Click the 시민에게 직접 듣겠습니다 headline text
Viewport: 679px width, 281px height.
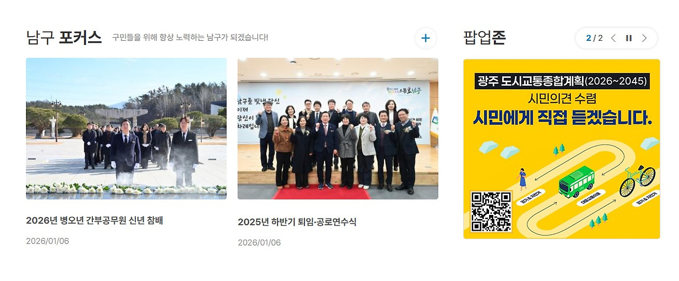[x=562, y=117]
